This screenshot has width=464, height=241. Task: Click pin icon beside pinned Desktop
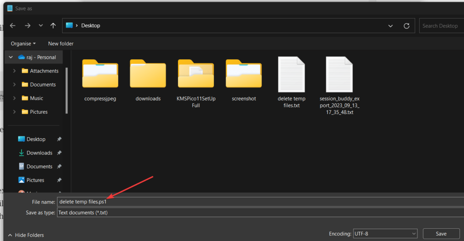pos(59,139)
